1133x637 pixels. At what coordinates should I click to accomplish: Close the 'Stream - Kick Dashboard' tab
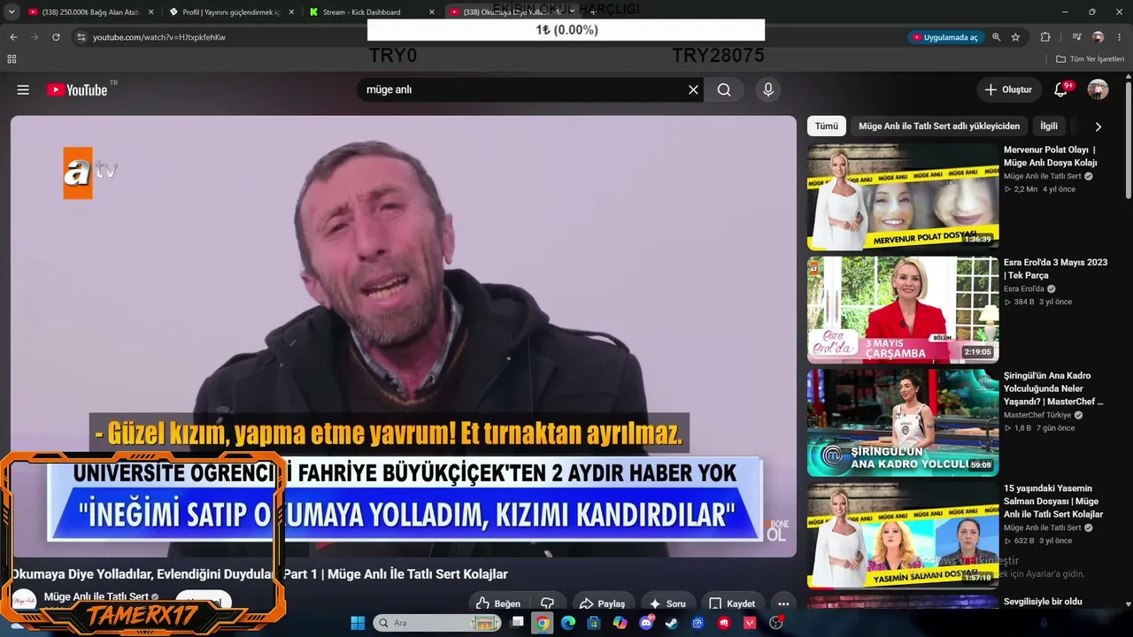(x=432, y=12)
